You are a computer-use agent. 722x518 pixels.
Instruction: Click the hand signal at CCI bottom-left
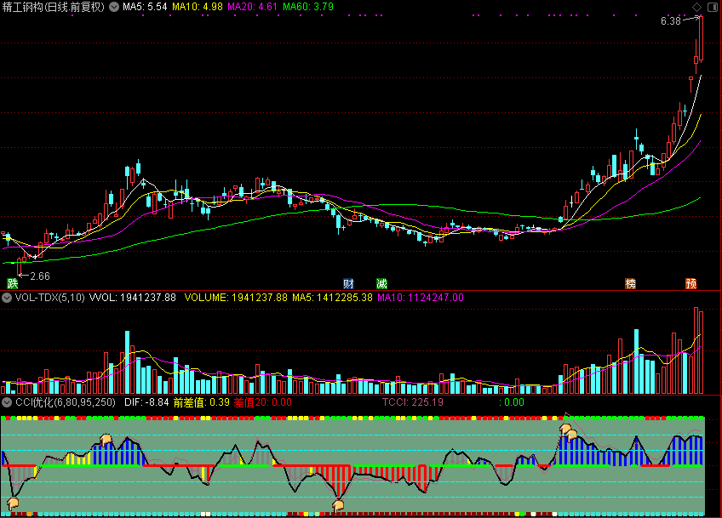coord(13,504)
